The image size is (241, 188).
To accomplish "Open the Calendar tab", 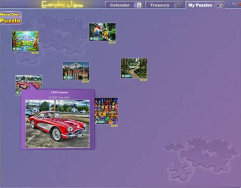I will (124, 5).
